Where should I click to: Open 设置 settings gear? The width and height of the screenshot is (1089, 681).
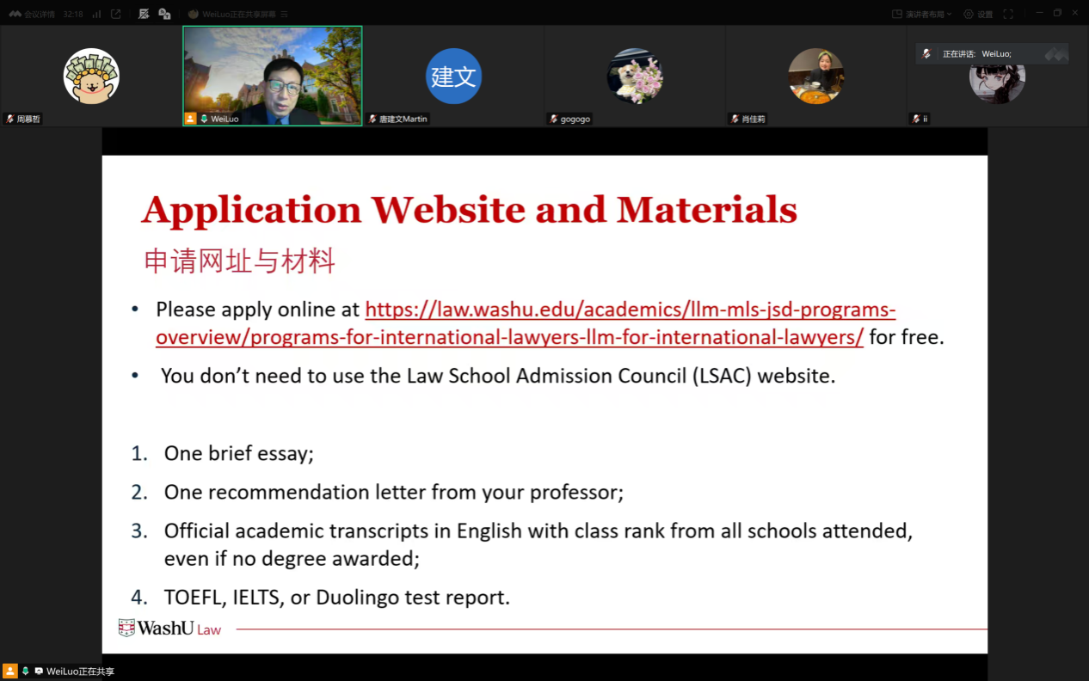[x=978, y=14]
